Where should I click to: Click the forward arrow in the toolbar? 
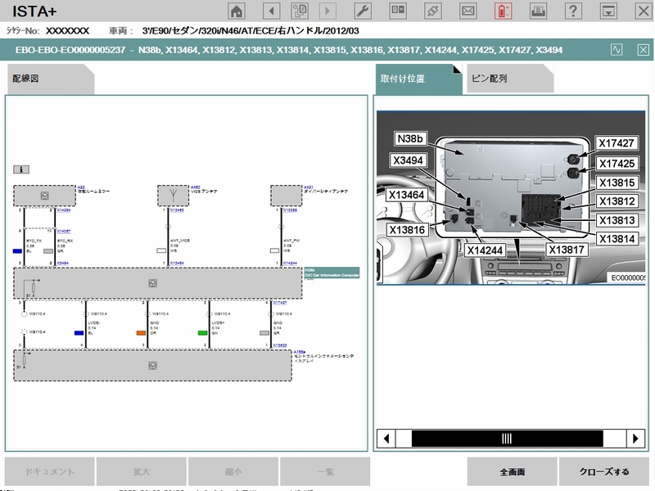pyautogui.click(x=327, y=11)
